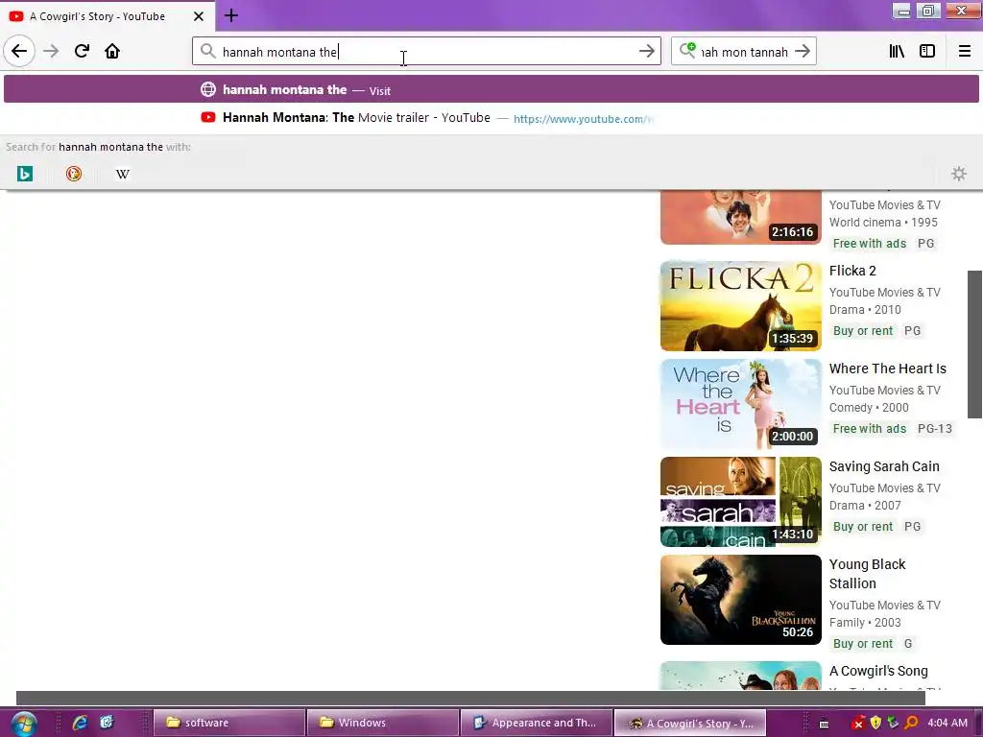
Task: Click 'Buy or rent' under Flicka 2
Action: [x=863, y=331]
